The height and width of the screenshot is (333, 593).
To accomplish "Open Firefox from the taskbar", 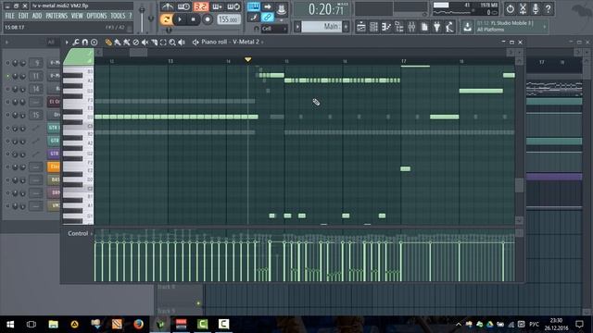I will click(x=138, y=324).
